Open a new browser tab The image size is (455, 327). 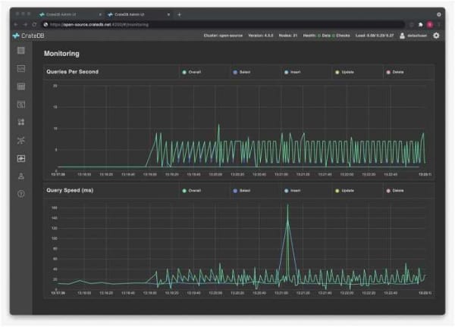click(180, 14)
